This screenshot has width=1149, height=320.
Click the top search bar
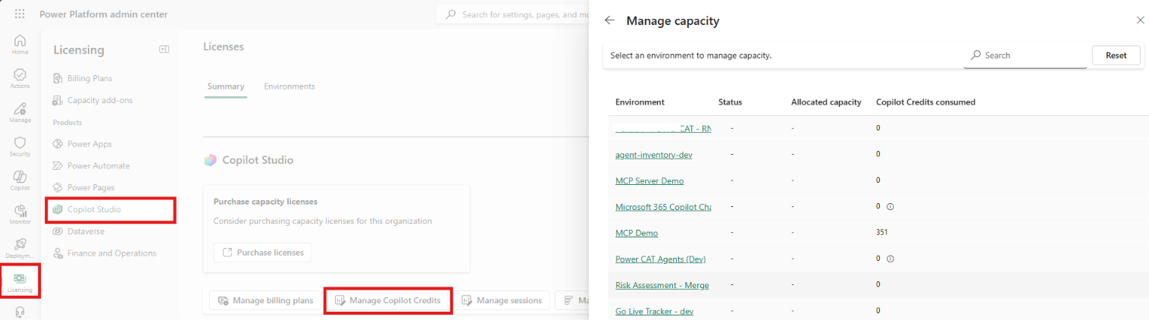coord(512,14)
